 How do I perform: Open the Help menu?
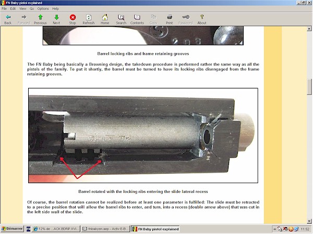coord(55,8)
